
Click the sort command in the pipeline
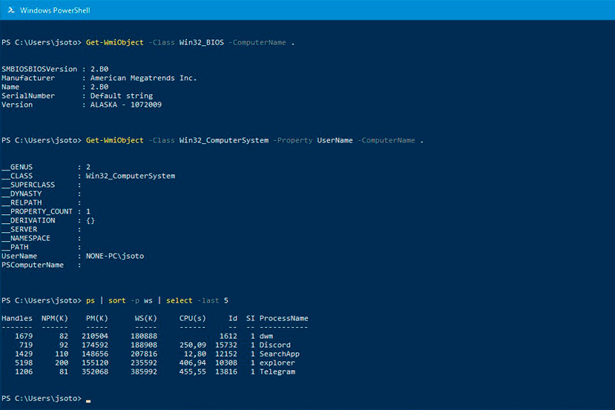click(x=117, y=300)
